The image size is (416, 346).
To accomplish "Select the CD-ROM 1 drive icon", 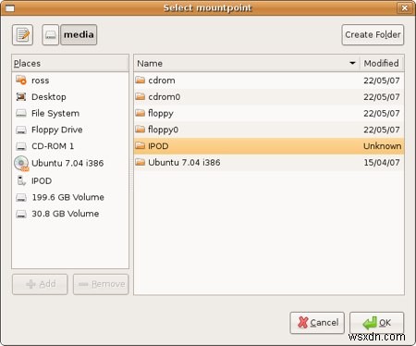I will [21, 146].
